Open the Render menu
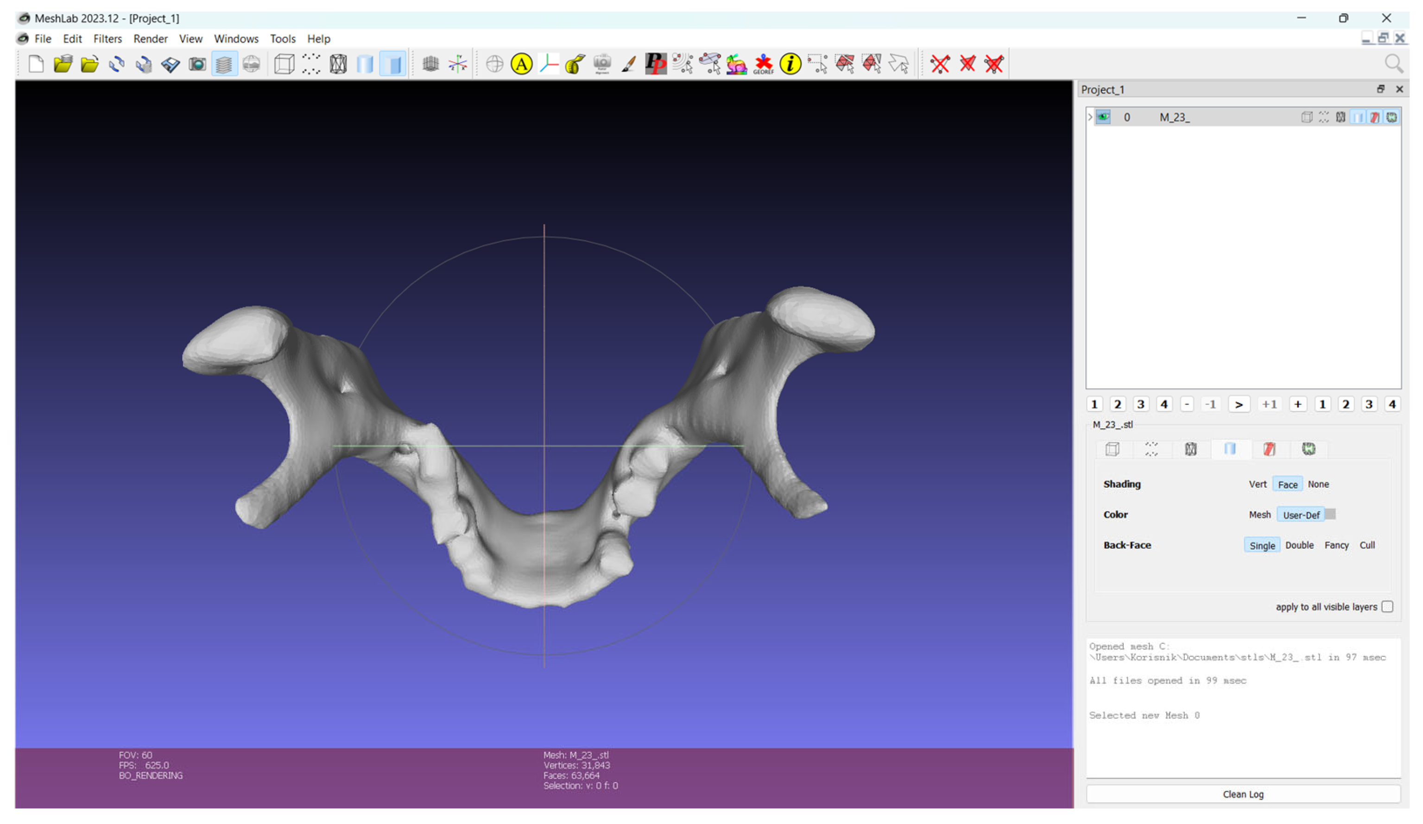 150,39
